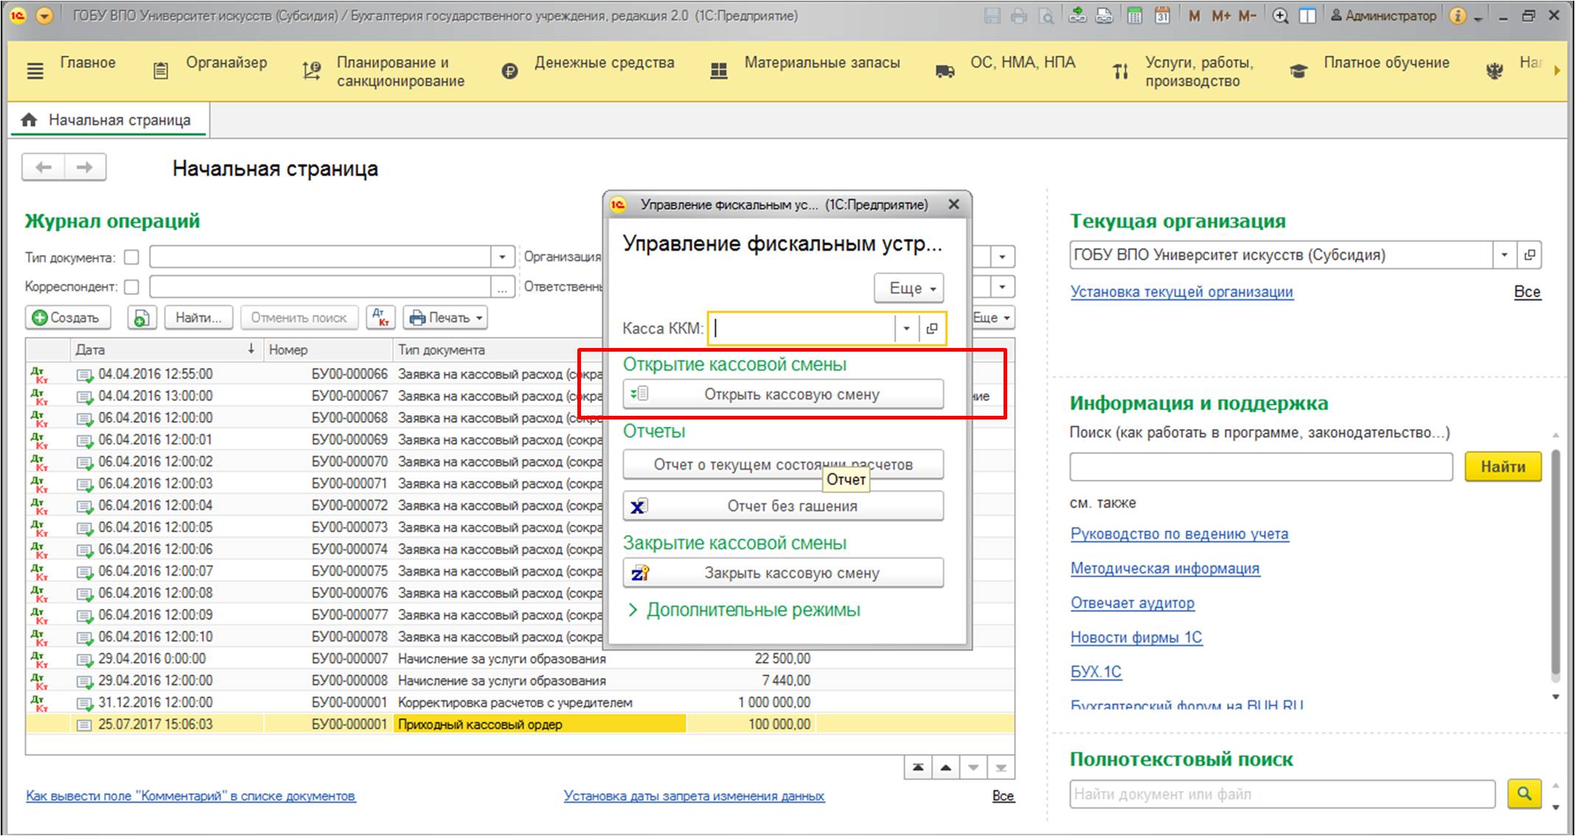Click the Back navigation arrow
This screenshot has height=836, width=1575.
[x=44, y=167]
